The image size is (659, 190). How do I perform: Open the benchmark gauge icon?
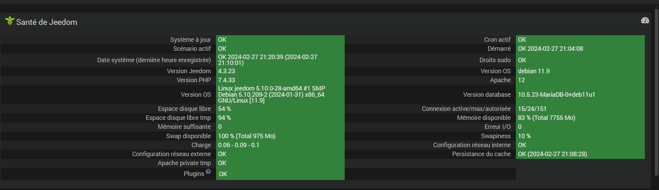point(645,21)
